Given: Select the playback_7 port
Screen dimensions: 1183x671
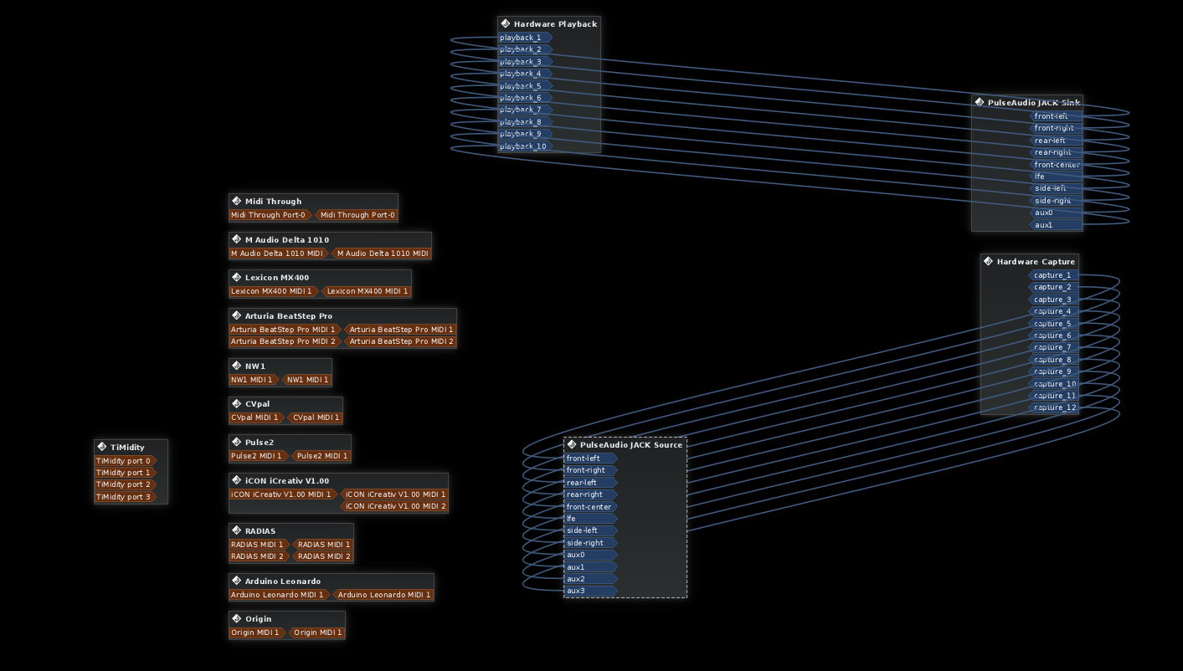Looking at the screenshot, I should point(525,110).
